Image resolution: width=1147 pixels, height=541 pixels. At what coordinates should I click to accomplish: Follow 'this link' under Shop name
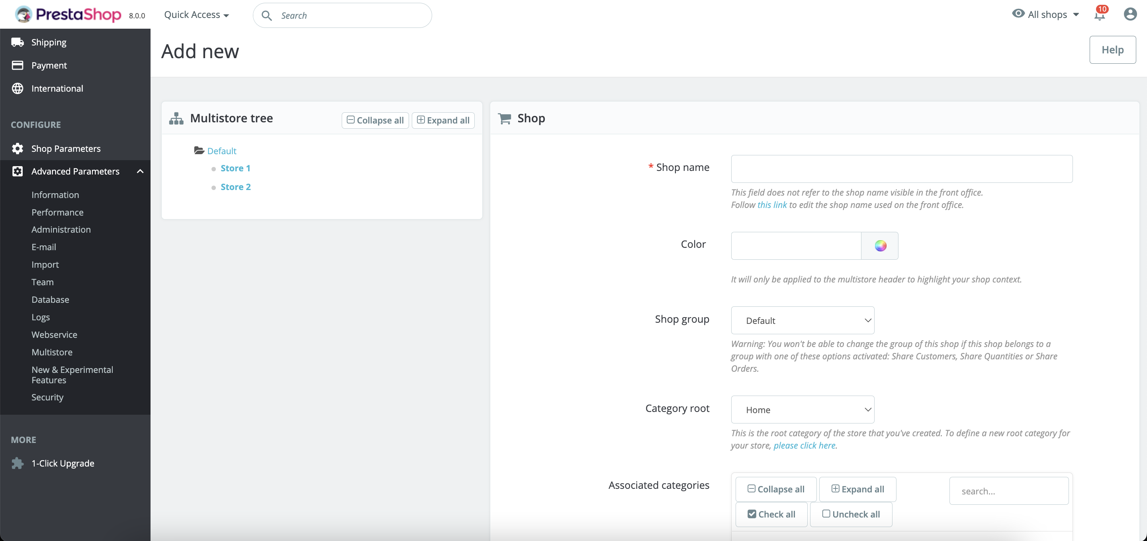click(772, 205)
